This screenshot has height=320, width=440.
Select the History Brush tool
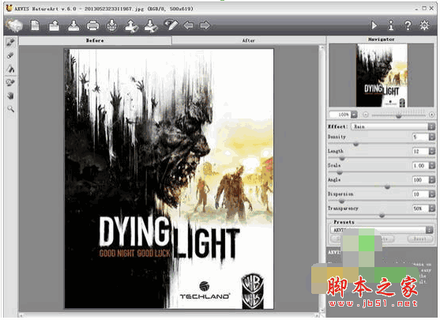(10, 82)
